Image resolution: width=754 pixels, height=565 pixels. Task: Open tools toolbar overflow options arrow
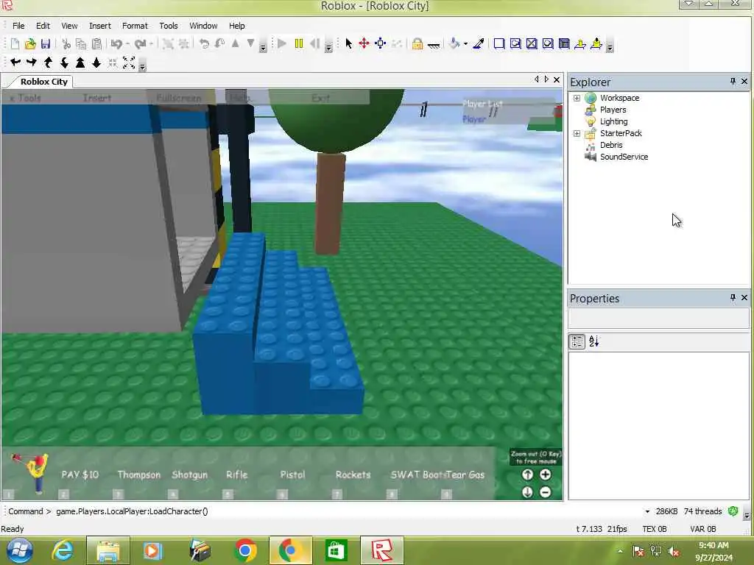click(610, 48)
